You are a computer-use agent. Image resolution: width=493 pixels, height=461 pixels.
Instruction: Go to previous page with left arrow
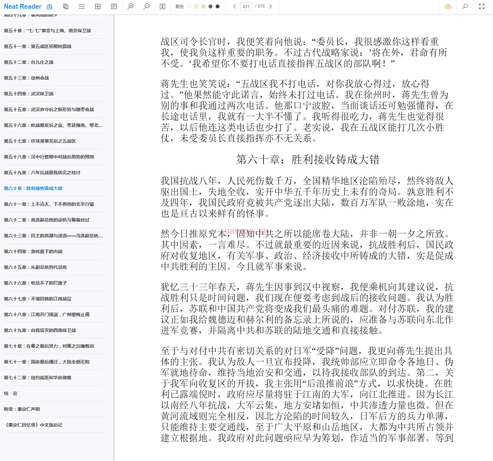pyautogui.click(x=235, y=6)
